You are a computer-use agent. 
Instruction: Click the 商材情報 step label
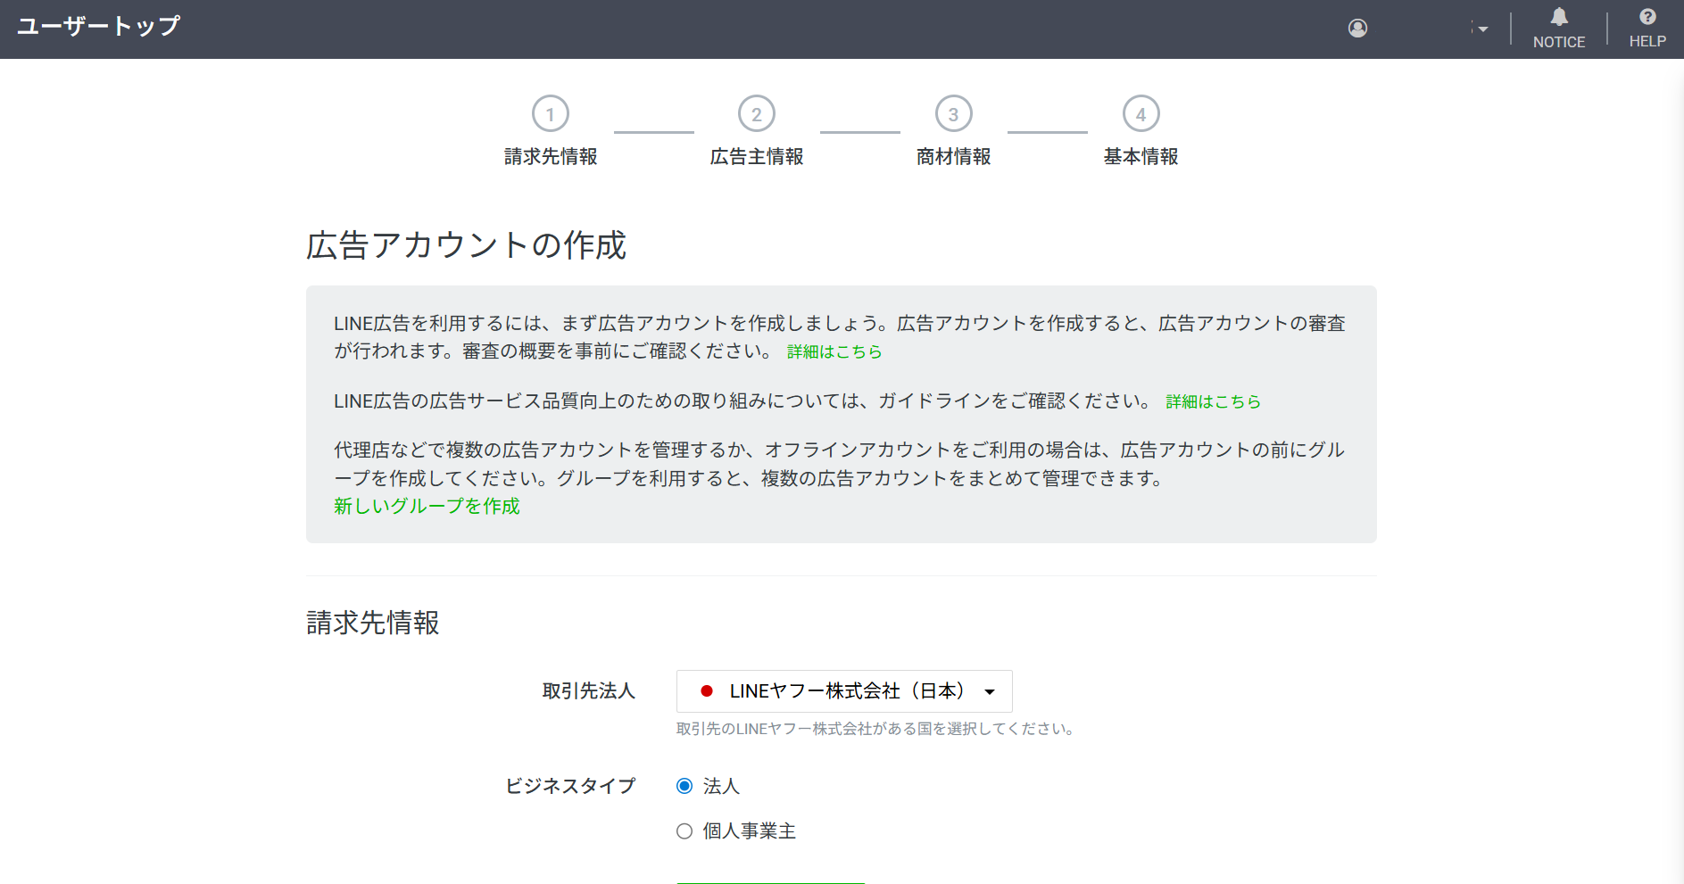tap(953, 157)
